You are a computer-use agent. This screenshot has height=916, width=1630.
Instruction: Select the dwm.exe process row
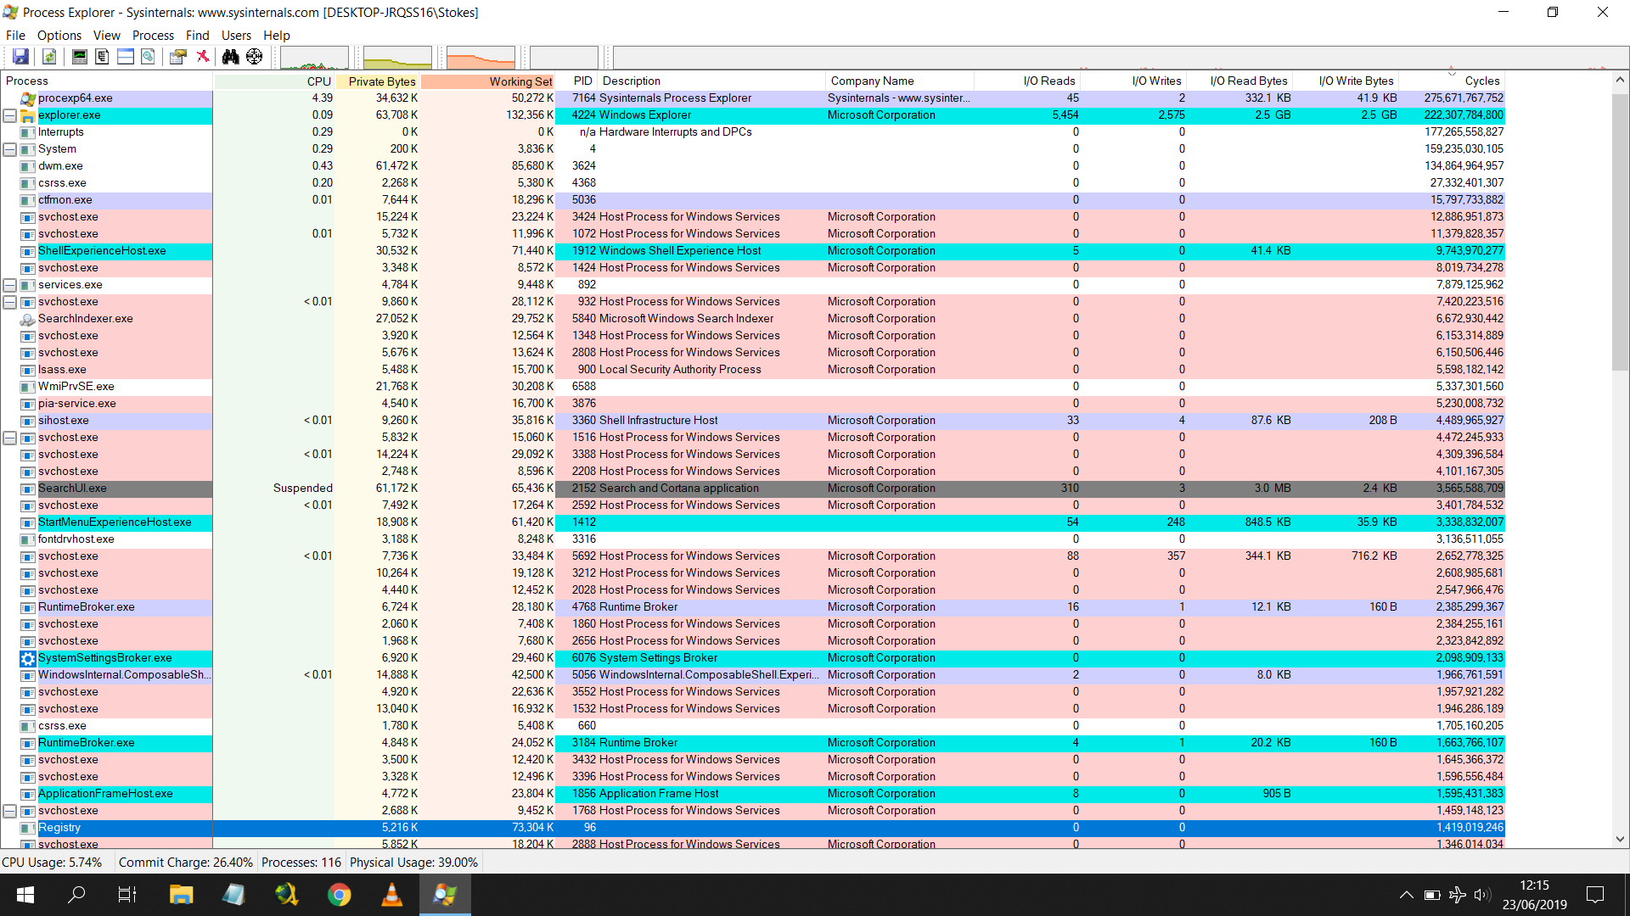[x=753, y=166]
